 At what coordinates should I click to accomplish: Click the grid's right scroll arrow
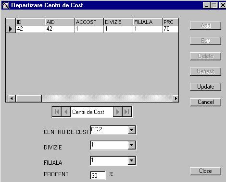176,98
